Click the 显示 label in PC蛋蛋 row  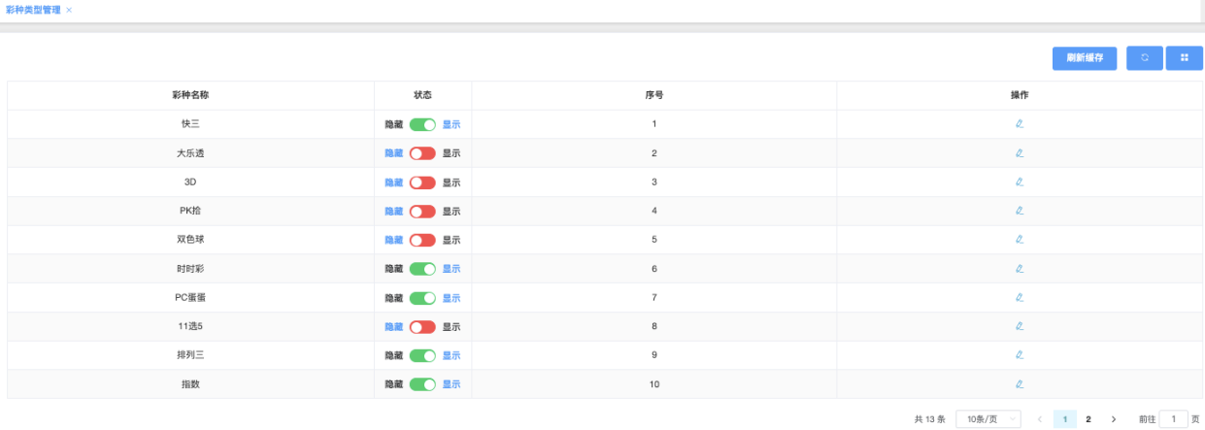[x=452, y=298]
